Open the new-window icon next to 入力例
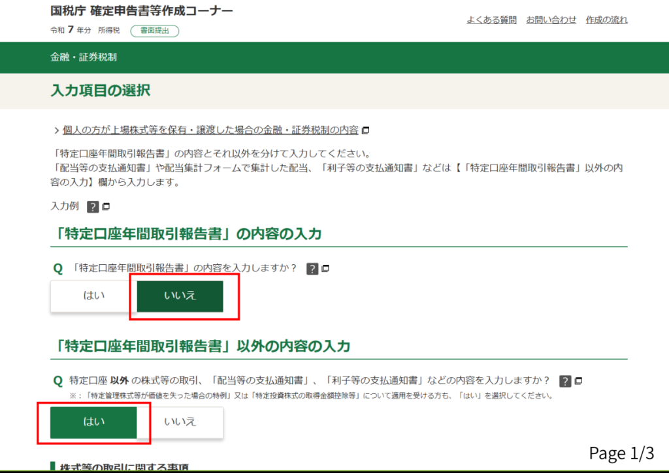This screenshot has width=669, height=473. pos(106,206)
